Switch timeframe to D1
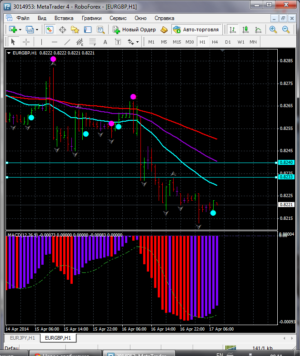 [228, 42]
